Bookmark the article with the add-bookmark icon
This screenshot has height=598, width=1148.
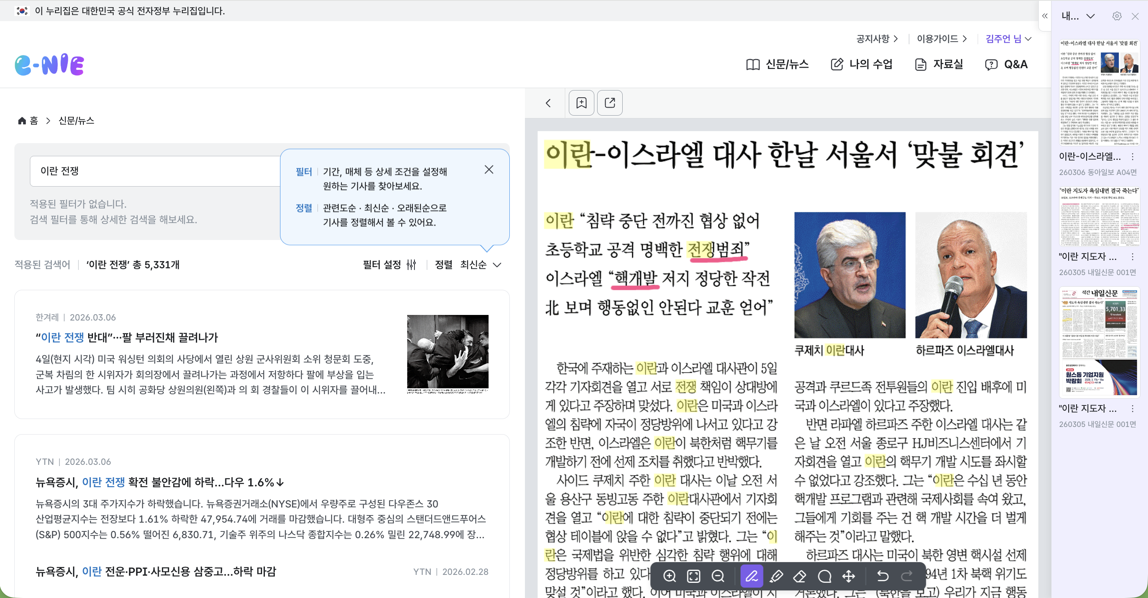(582, 103)
